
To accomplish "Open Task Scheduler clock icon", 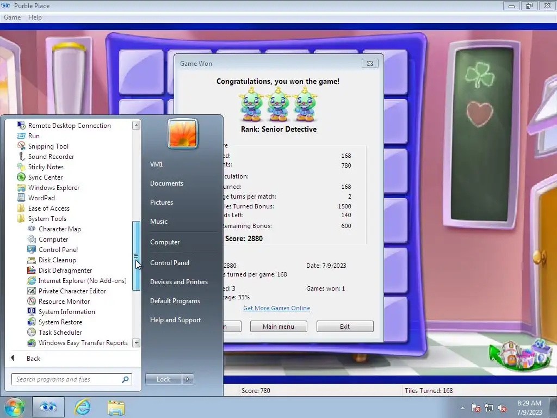I will coord(32,332).
